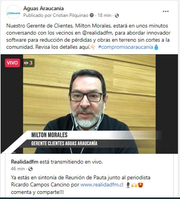Click the eye viewer count icon
The image size is (180, 199).
pos(26,63)
